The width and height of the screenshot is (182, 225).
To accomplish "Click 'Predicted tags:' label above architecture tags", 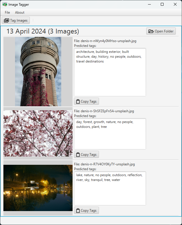I will [x=85, y=46].
